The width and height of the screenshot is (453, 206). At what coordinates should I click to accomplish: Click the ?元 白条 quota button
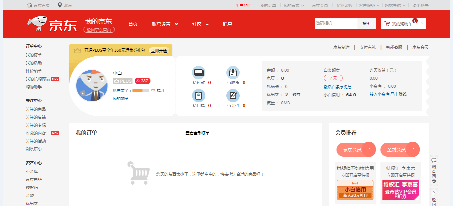pos(333,78)
